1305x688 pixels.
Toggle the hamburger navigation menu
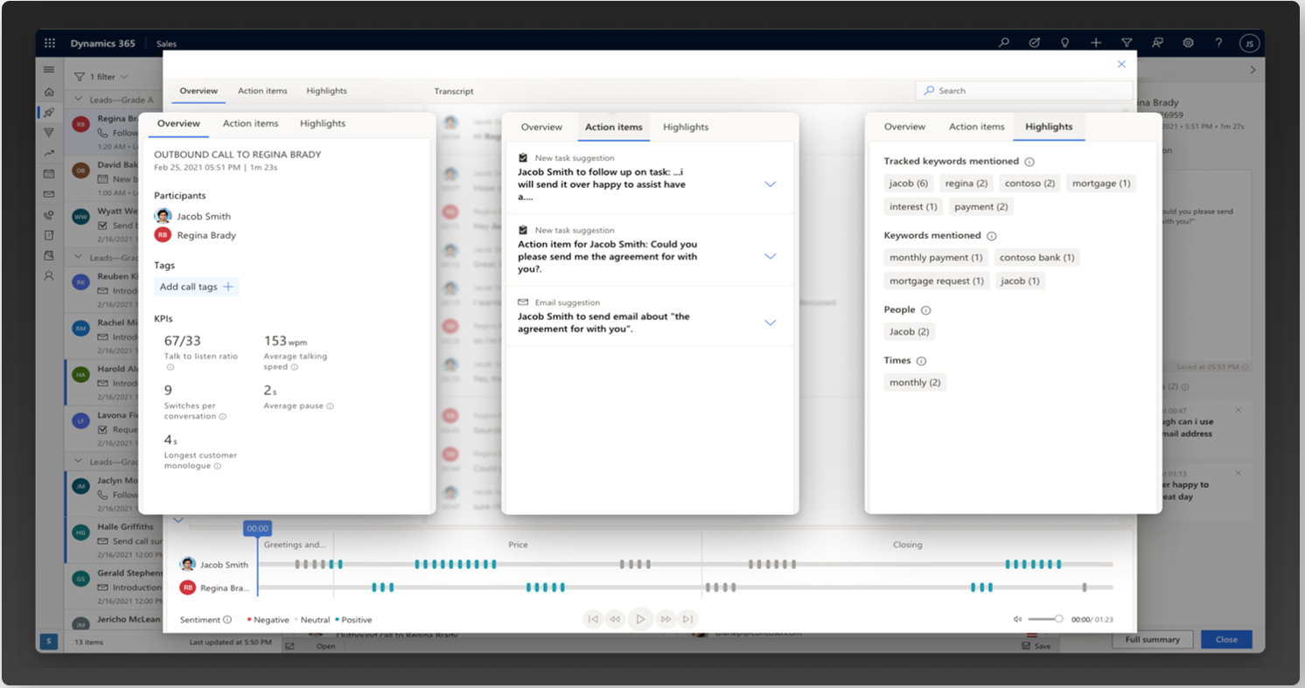click(x=49, y=70)
